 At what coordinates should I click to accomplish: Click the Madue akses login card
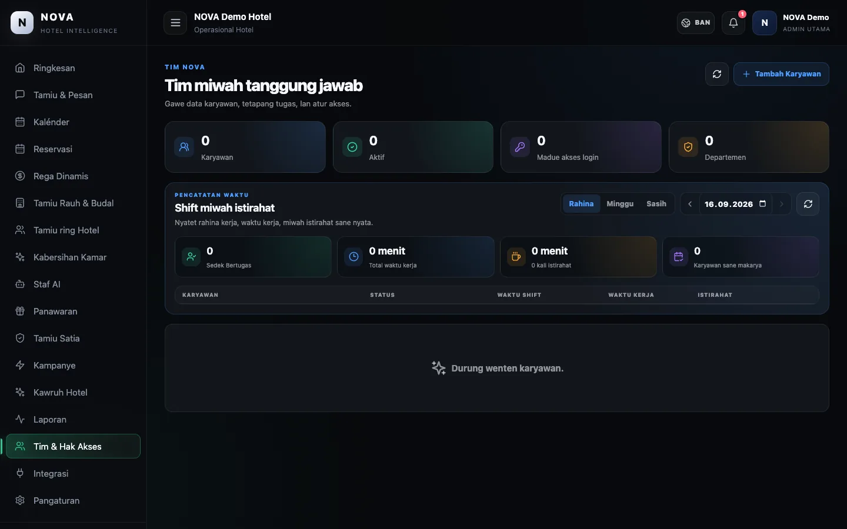click(581, 147)
